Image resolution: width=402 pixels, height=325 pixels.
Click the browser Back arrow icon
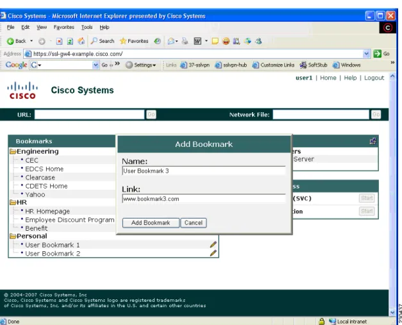click(10, 41)
